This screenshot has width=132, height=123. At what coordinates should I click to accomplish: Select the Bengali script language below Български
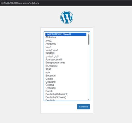point(66,69)
